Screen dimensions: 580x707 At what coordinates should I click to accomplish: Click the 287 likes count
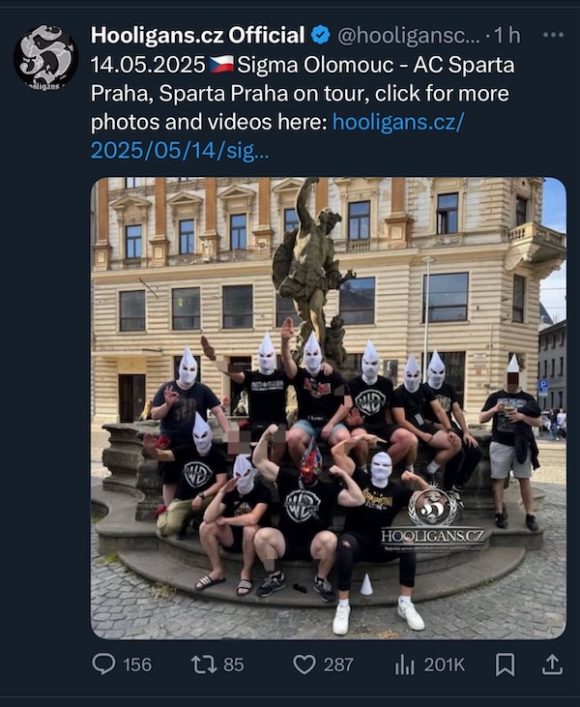pyautogui.click(x=338, y=665)
